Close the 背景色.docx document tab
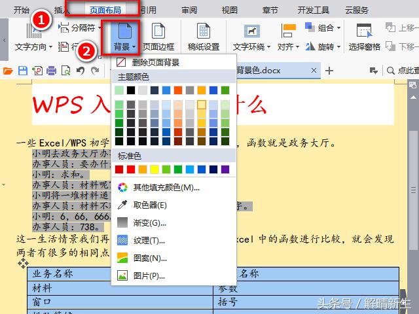 point(314,71)
